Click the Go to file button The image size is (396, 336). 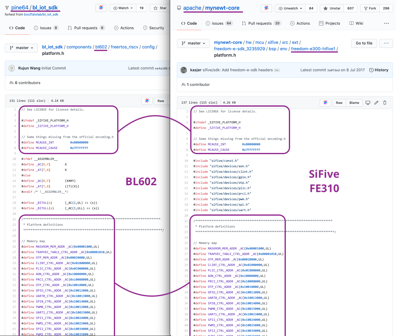[x=364, y=43]
